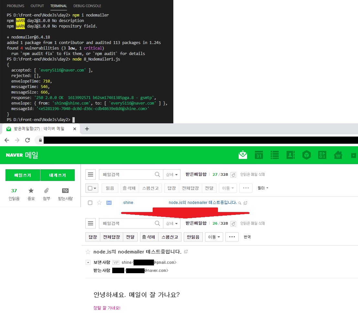Switch to the PROBLEMS tab in terminal panel
This screenshot has height=313, width=358.
tap(16, 6)
